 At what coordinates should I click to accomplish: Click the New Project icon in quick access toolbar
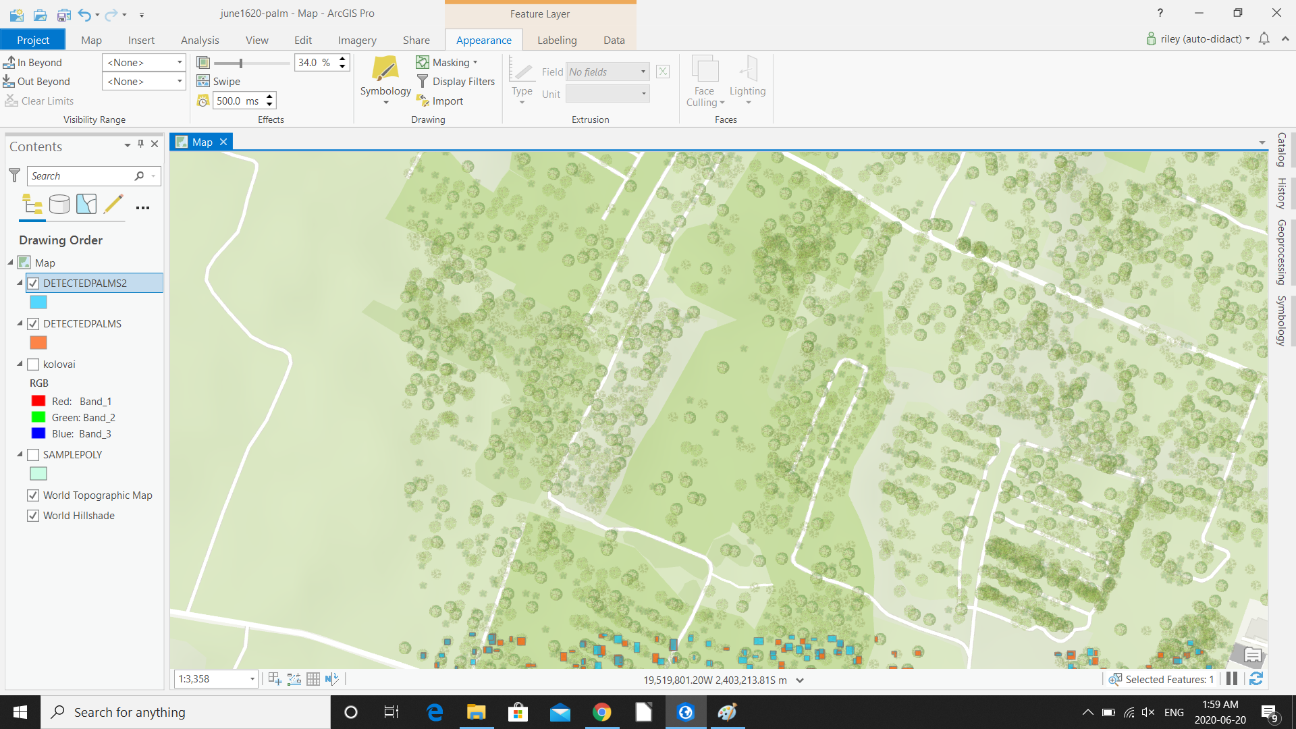click(17, 14)
